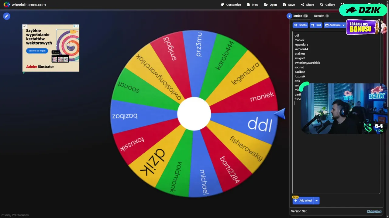389x218 pixels.
Task: Click 'Dowiedz się więcej' in Adobe ad
Action: [37, 51]
